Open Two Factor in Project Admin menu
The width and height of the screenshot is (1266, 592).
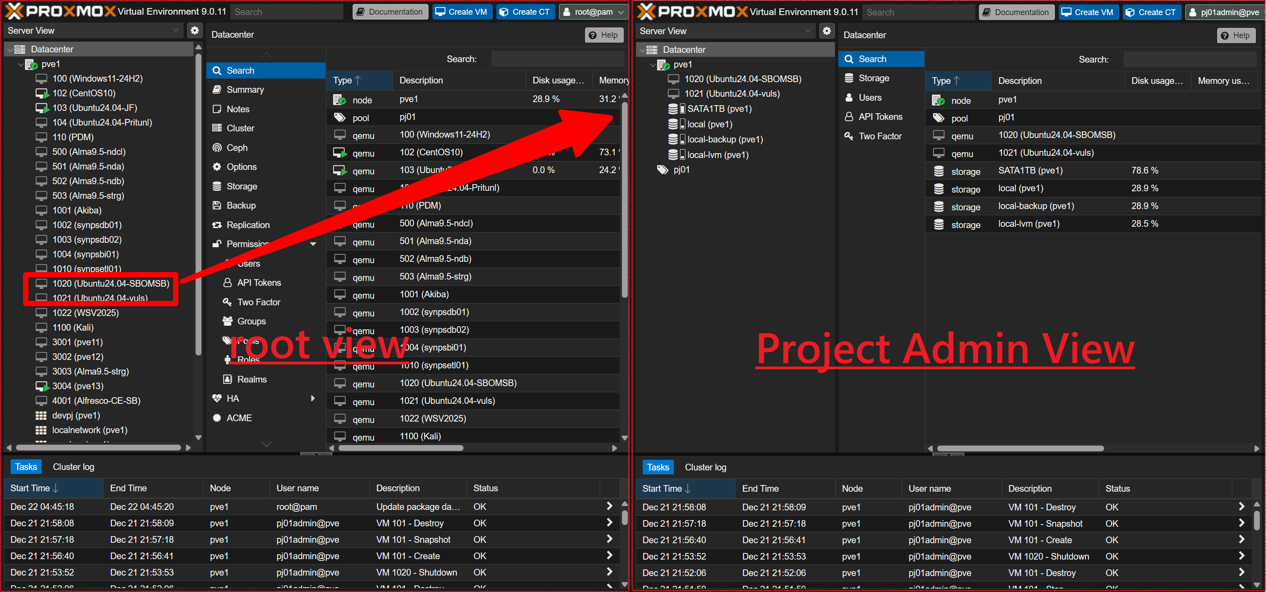[880, 136]
